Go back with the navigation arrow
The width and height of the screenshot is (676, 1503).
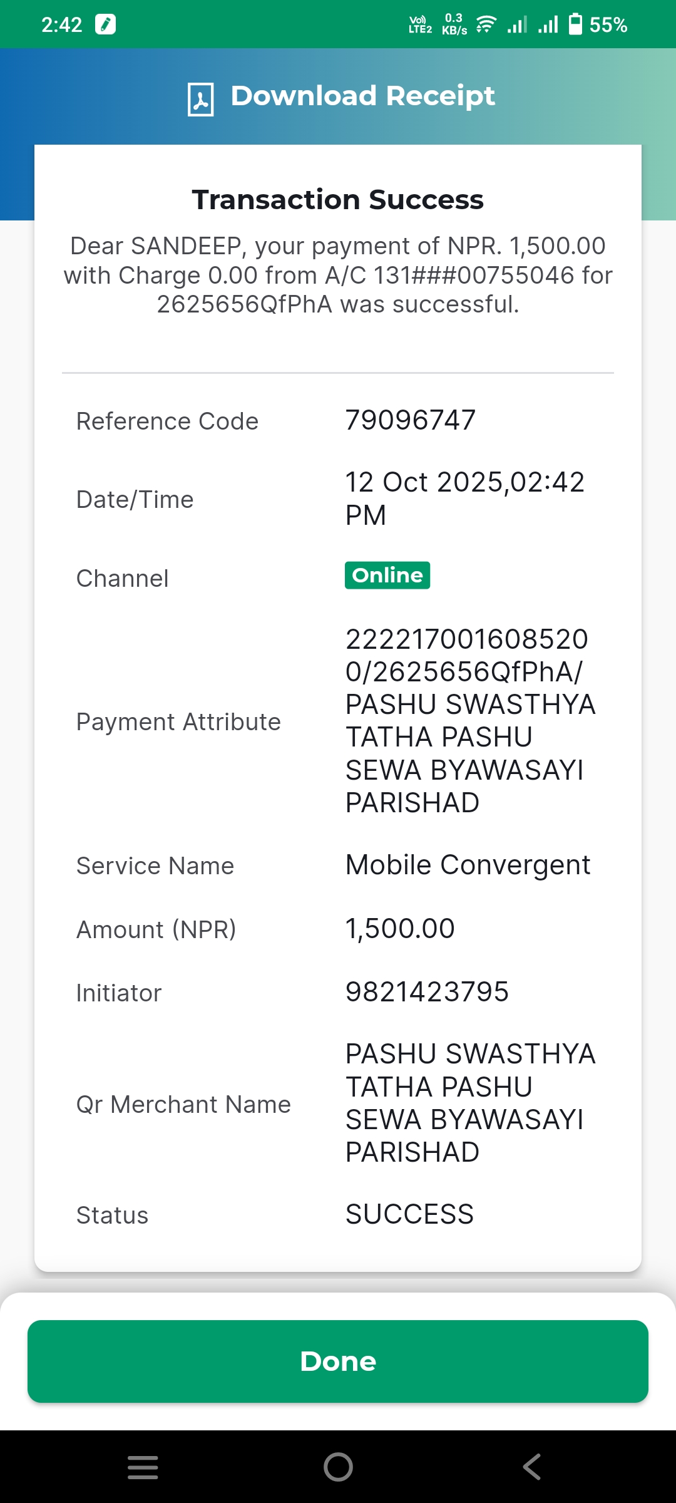(x=532, y=1467)
